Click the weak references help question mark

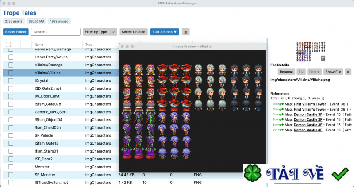tap(323, 99)
